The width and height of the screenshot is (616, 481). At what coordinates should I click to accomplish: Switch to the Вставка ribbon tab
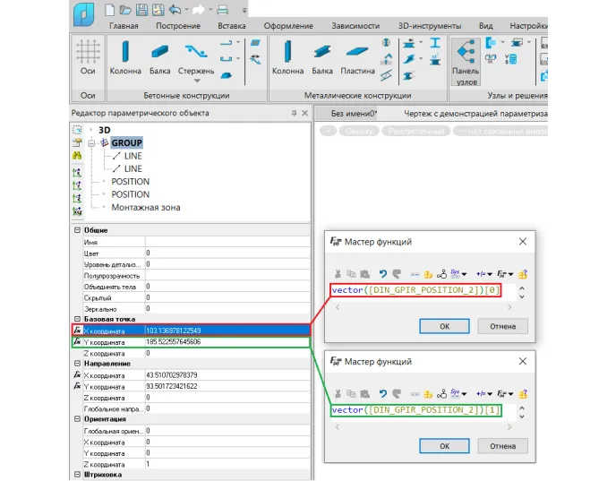pos(232,26)
